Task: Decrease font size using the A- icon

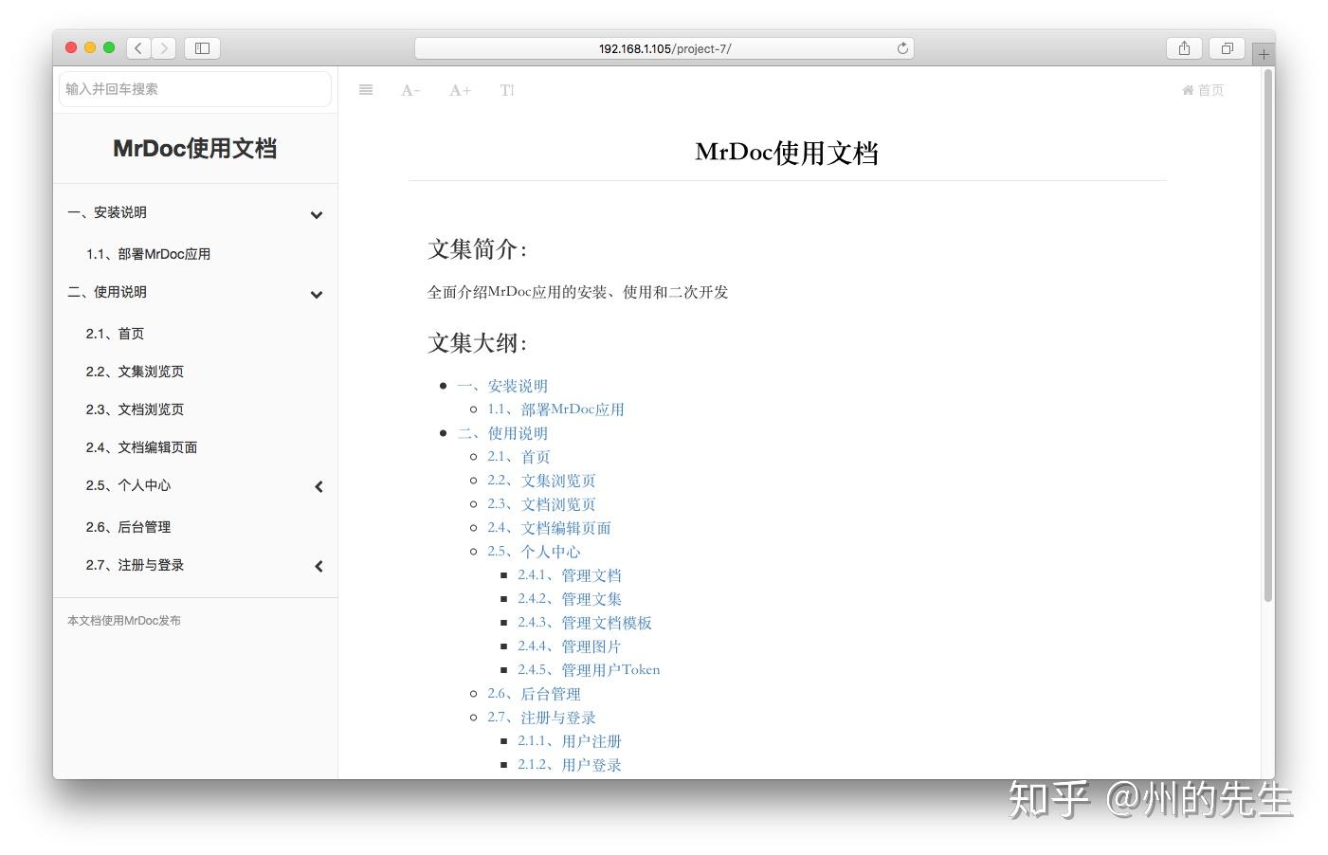Action: pos(409,89)
